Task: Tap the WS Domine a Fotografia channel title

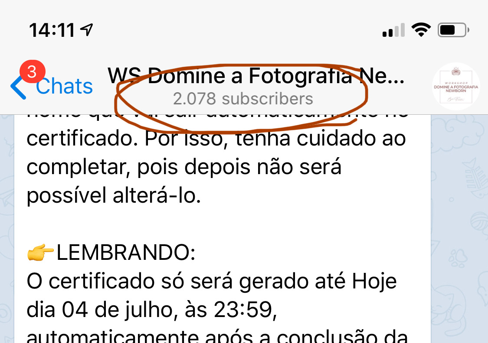Action: point(256,76)
